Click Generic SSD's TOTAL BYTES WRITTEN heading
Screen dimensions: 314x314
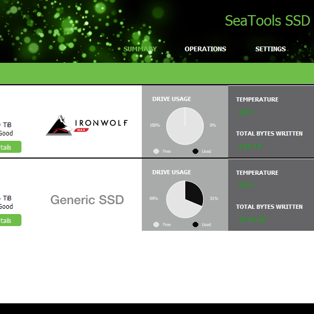pyautogui.click(x=269, y=207)
